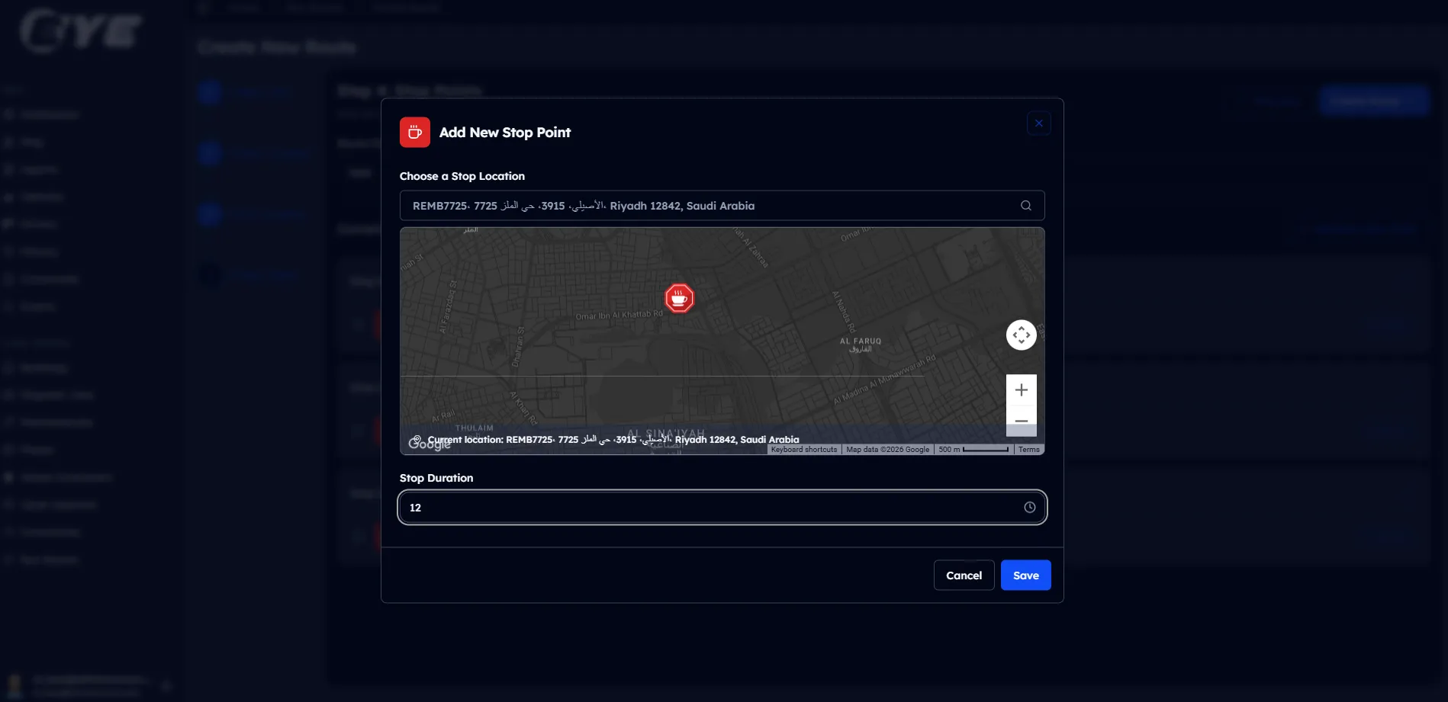Click the Current location address overlay text
1448x702 pixels.
(613, 440)
